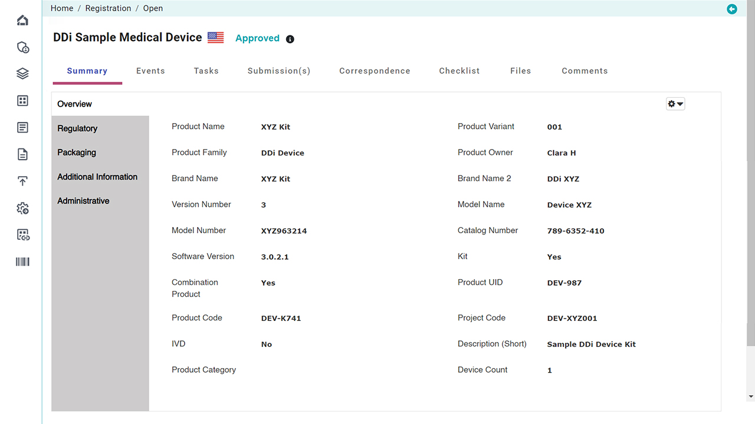Screen dimensions: 755x424
Task: Open the home icon in sidebar
Action: (22, 21)
